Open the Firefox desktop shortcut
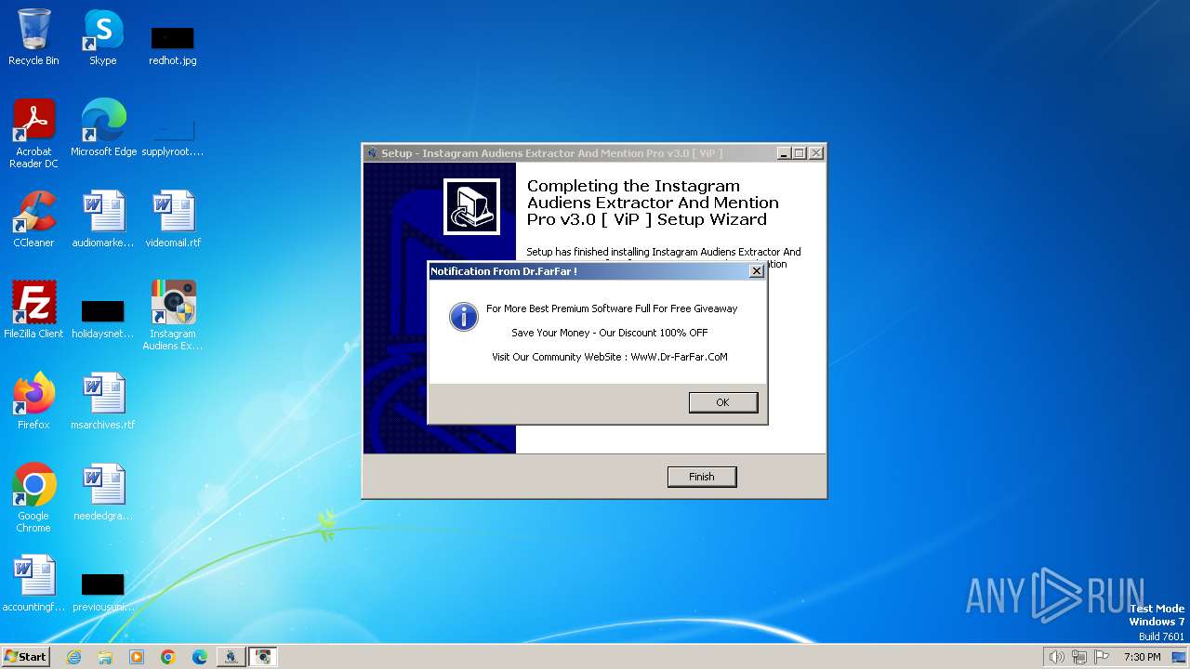Image resolution: width=1190 pixels, height=669 pixels. pos(33,400)
